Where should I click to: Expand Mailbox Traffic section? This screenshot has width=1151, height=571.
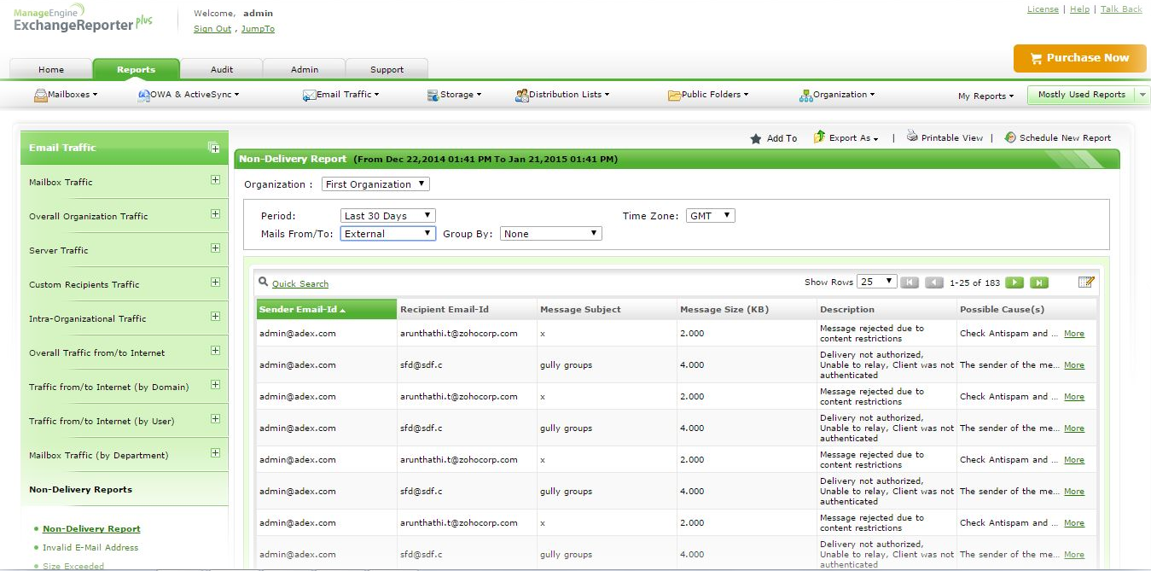215,180
